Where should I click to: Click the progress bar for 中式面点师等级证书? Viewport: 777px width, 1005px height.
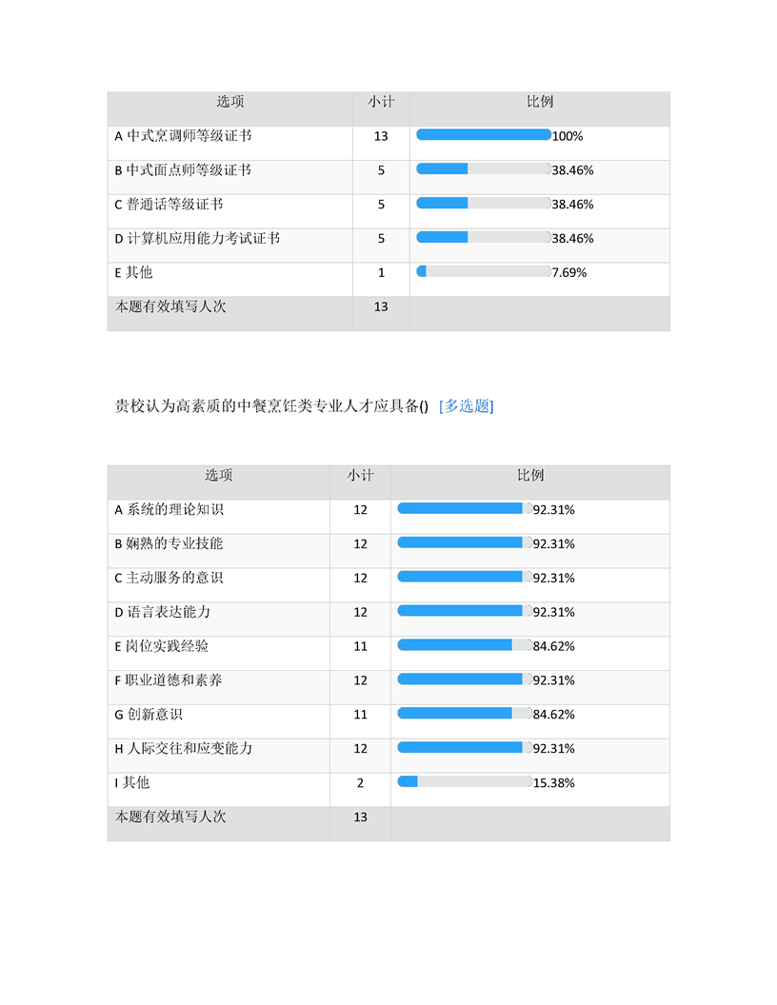[x=484, y=169]
